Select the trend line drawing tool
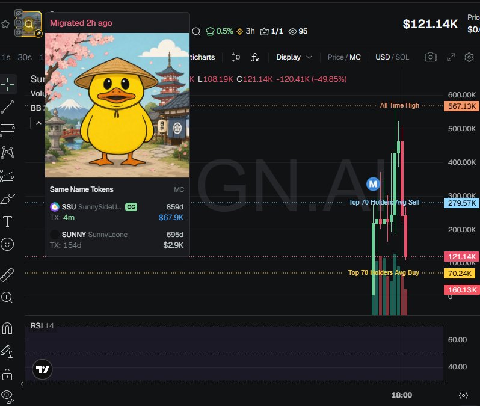The image size is (480, 406). point(8,107)
